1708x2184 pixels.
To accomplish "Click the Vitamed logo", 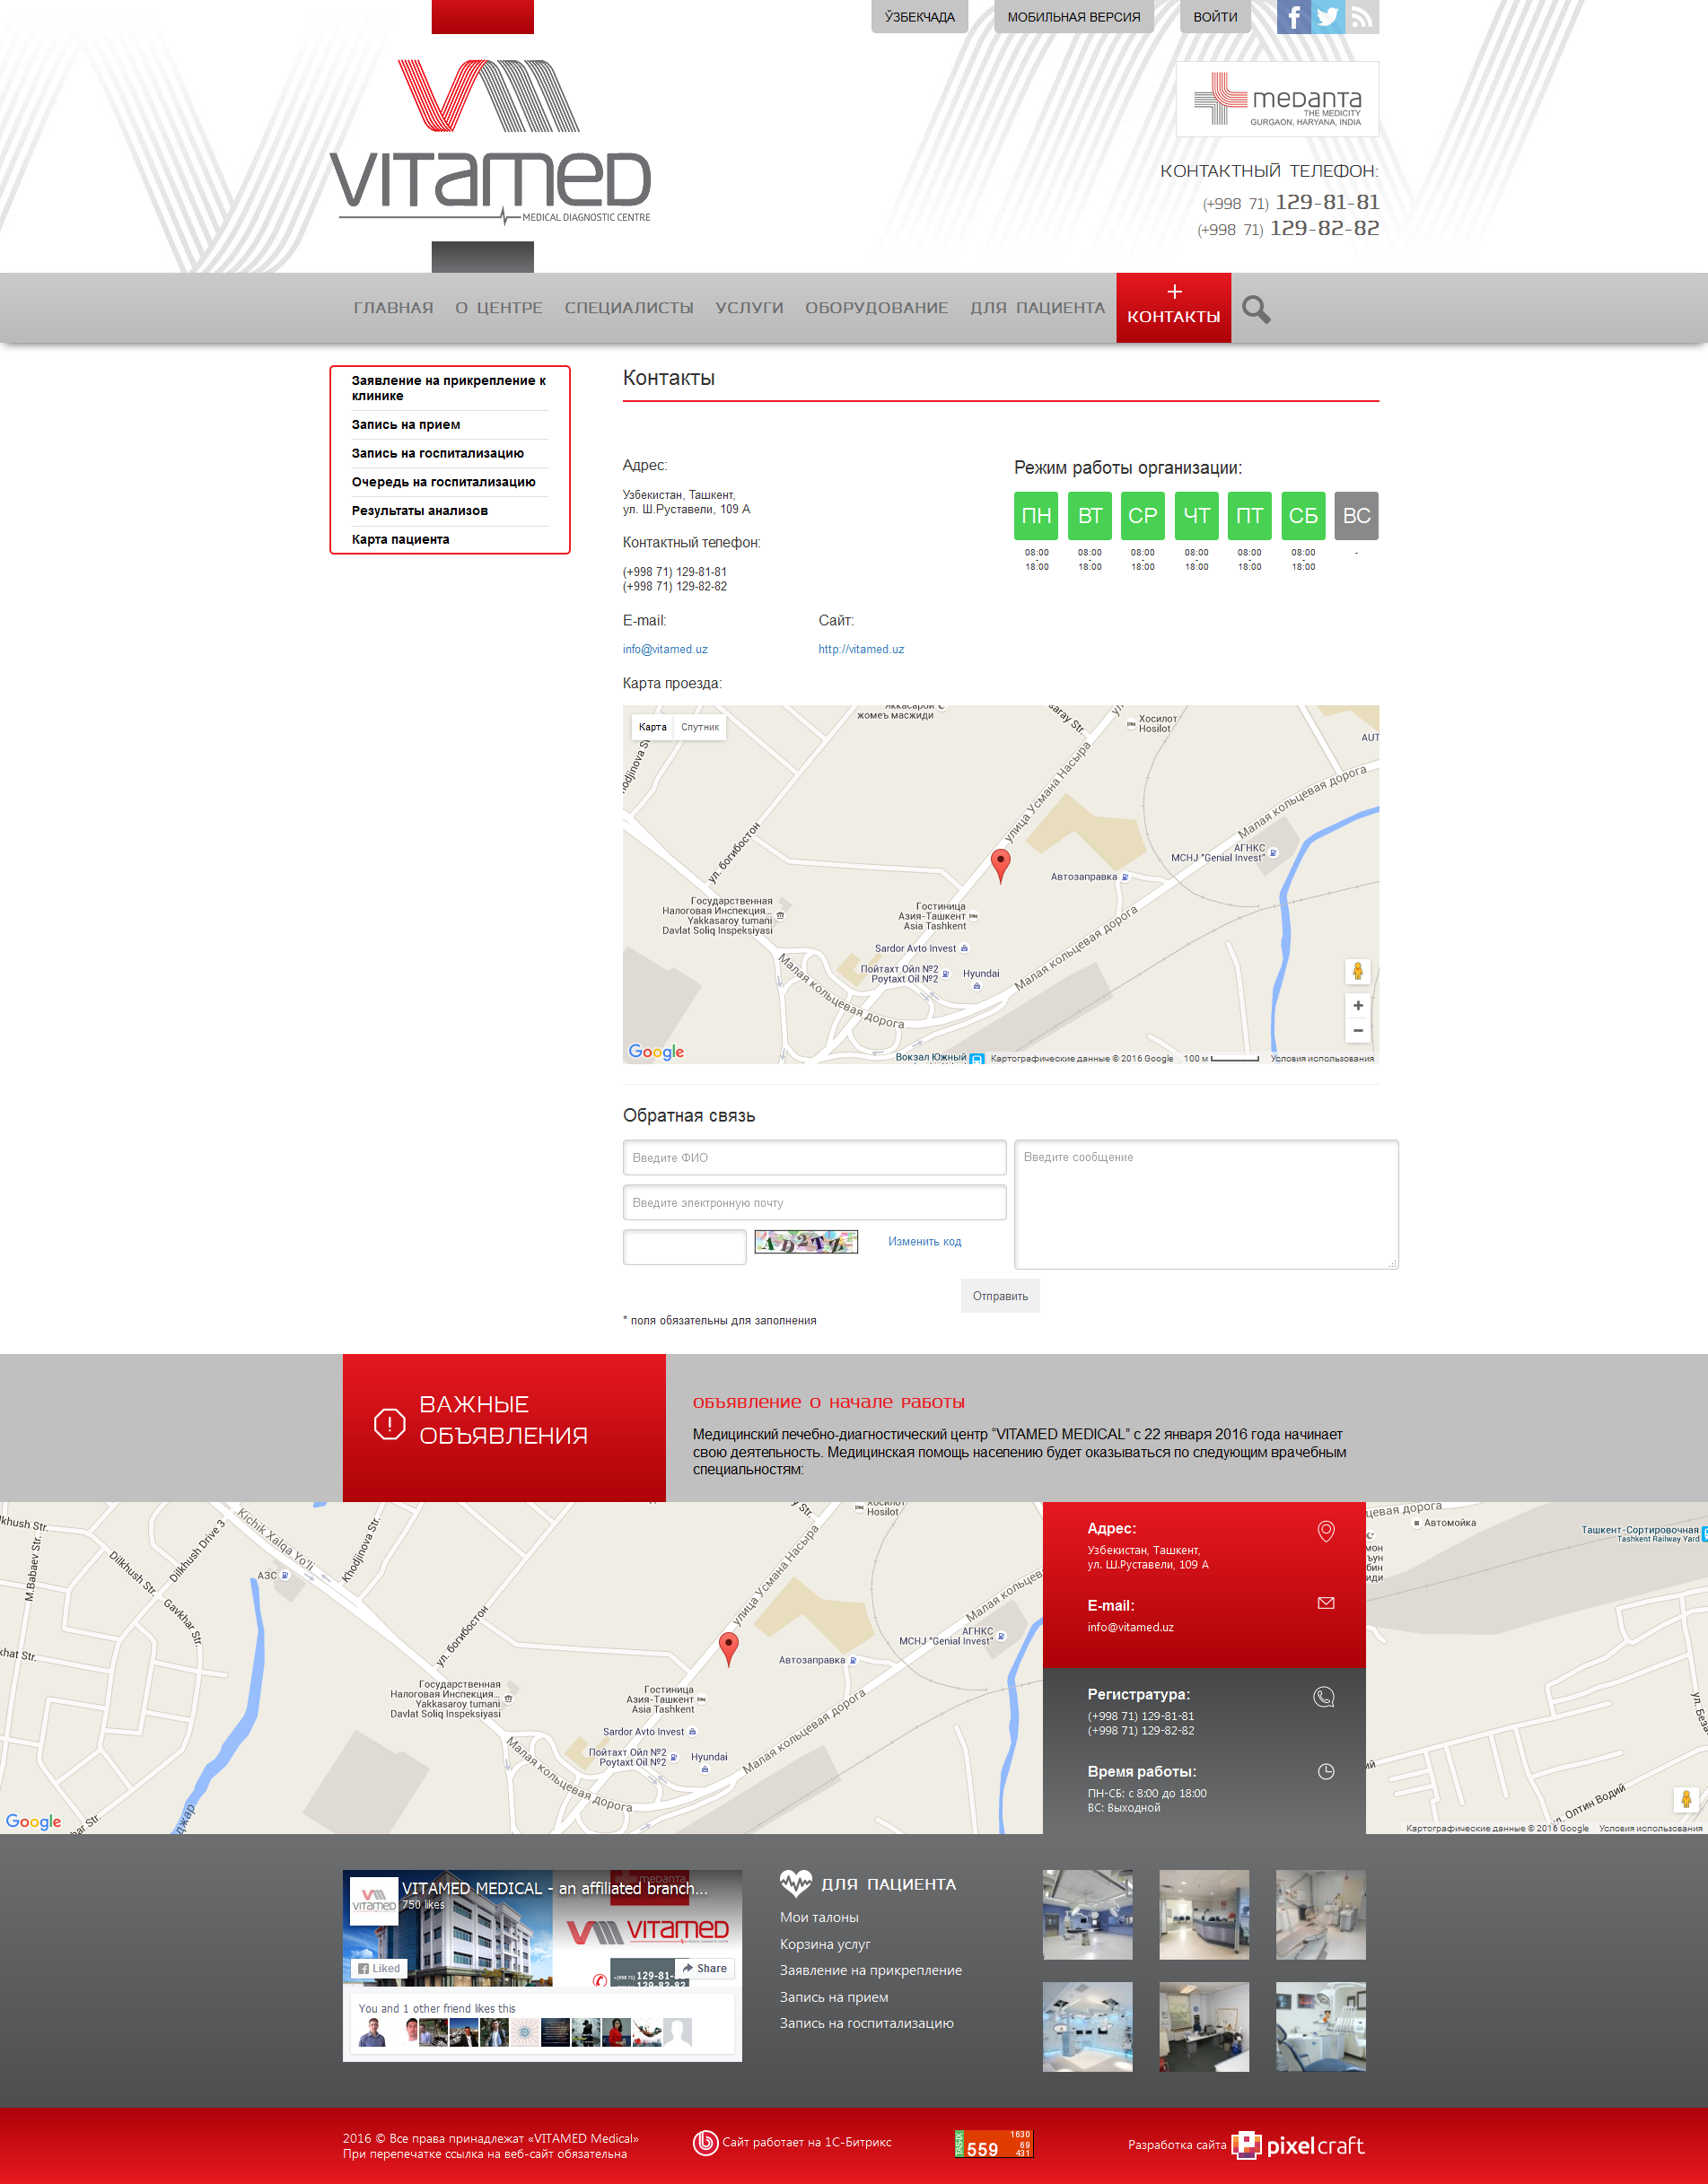I will click(x=490, y=140).
